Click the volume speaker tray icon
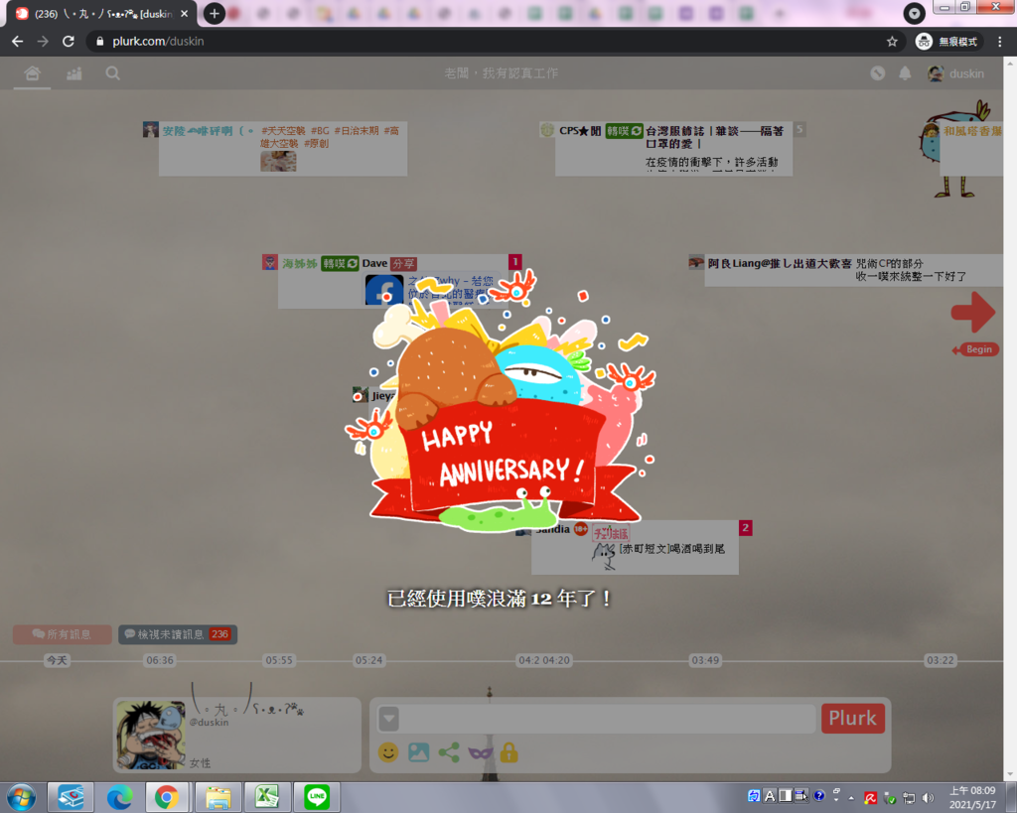Viewport: 1017px width, 813px height. point(928,798)
